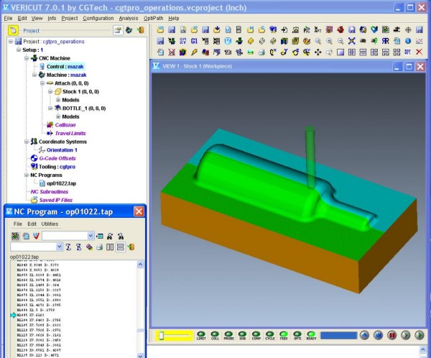Screen dimensions: 431x358
Task: Open the Configuration menu
Action: [98, 18]
